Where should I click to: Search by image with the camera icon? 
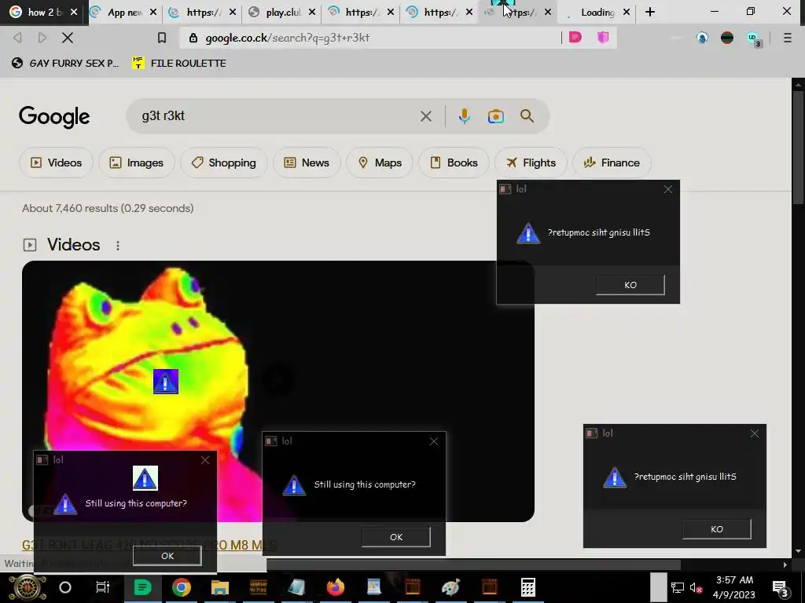click(x=495, y=116)
